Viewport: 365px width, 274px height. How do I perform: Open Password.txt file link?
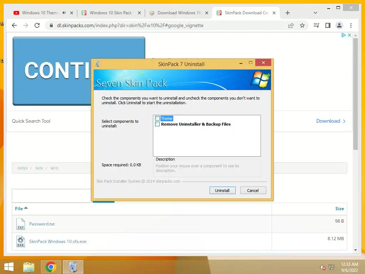(42, 224)
